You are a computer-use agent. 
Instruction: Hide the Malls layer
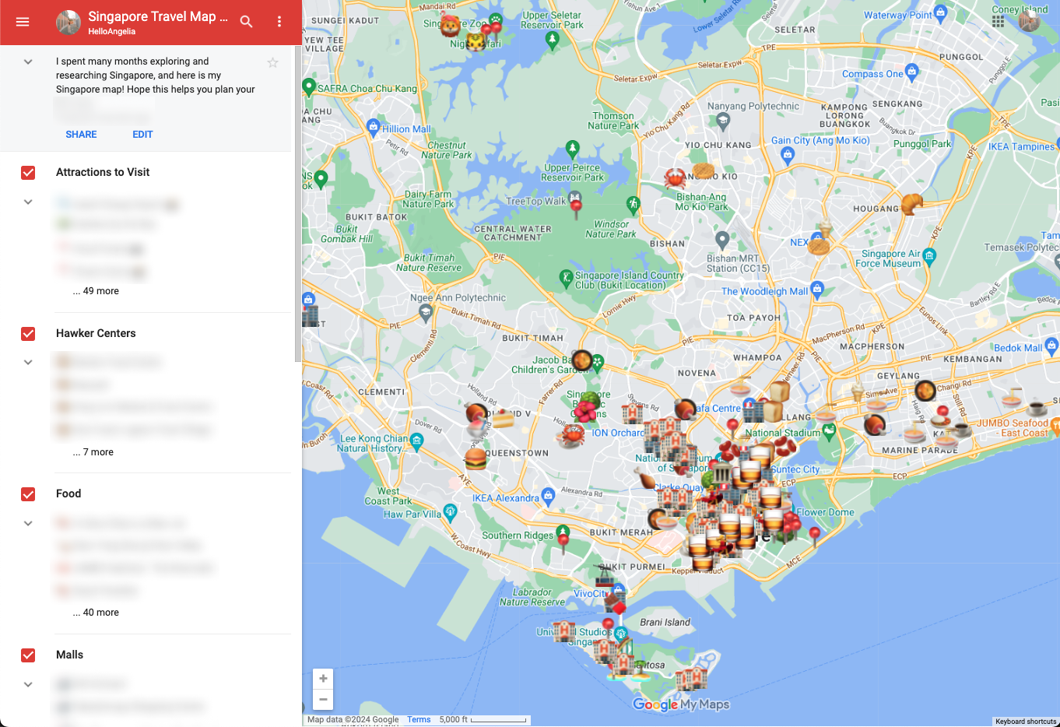pyautogui.click(x=28, y=655)
